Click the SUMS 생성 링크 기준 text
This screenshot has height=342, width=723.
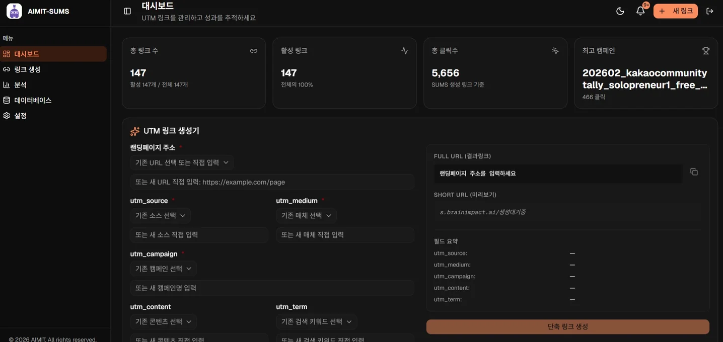click(458, 84)
